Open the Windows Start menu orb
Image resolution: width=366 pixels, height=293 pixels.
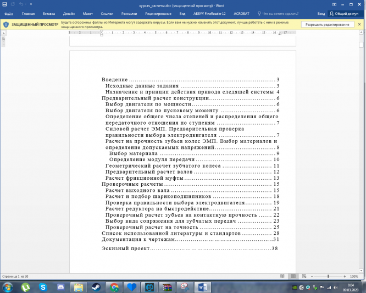[8, 287]
